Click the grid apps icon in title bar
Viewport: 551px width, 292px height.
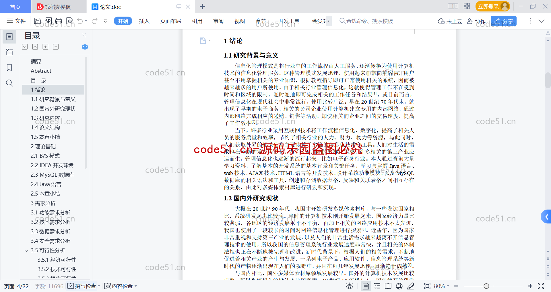click(467, 6)
